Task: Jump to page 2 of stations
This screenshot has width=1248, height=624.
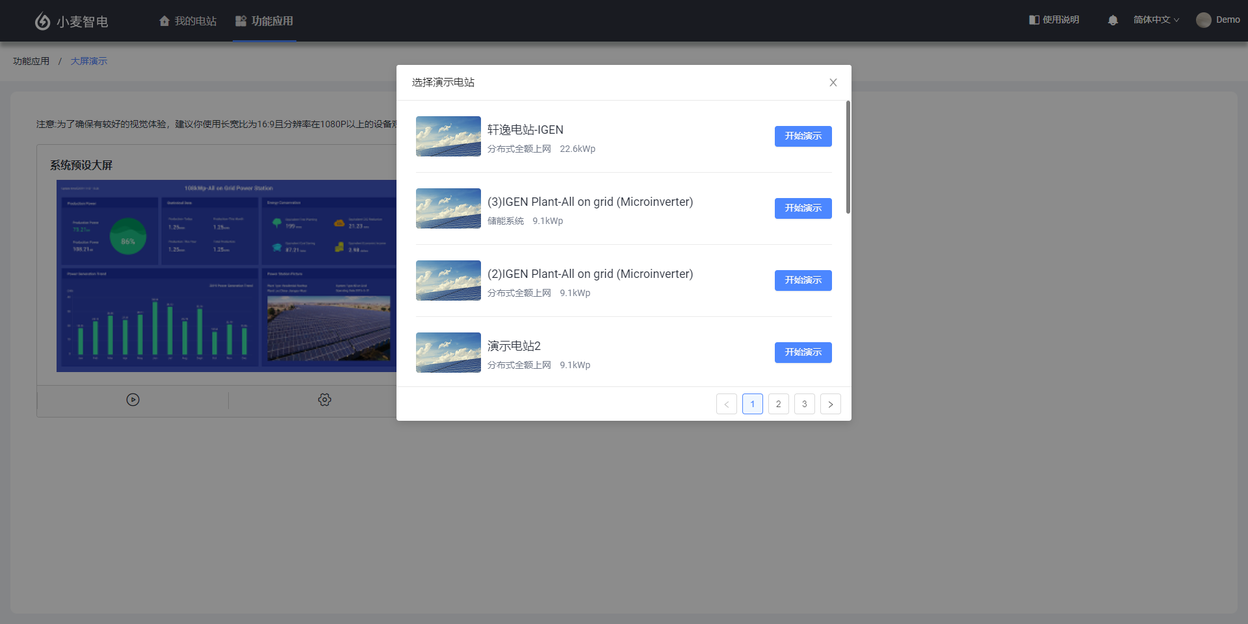Action: 778,404
